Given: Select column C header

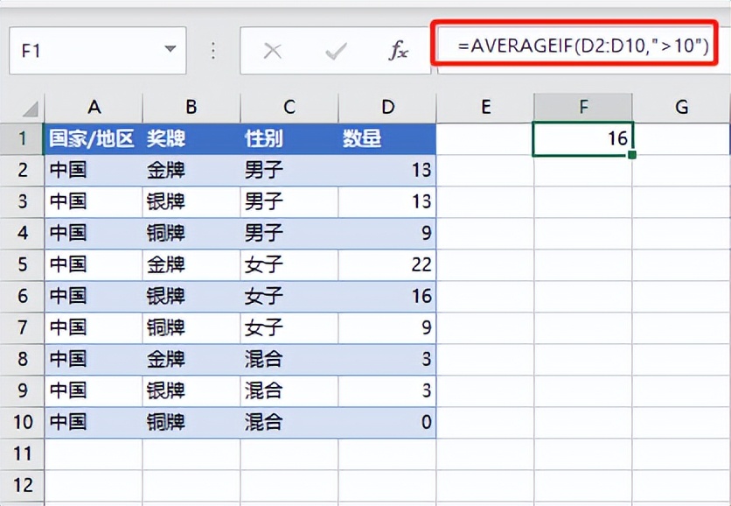Looking at the screenshot, I should (x=289, y=108).
